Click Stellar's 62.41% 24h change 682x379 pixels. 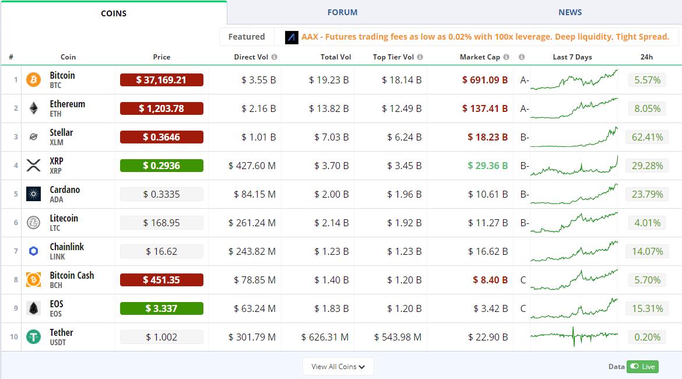pyautogui.click(x=647, y=137)
